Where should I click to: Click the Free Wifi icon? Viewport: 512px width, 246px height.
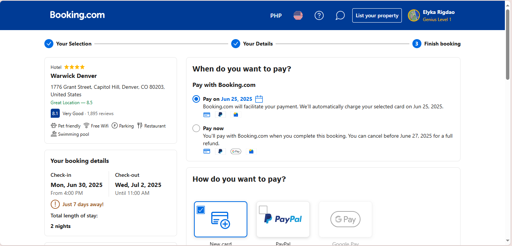coord(86,126)
